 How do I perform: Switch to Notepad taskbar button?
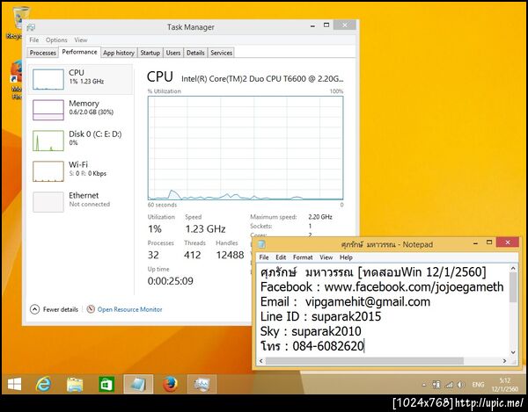(138, 384)
